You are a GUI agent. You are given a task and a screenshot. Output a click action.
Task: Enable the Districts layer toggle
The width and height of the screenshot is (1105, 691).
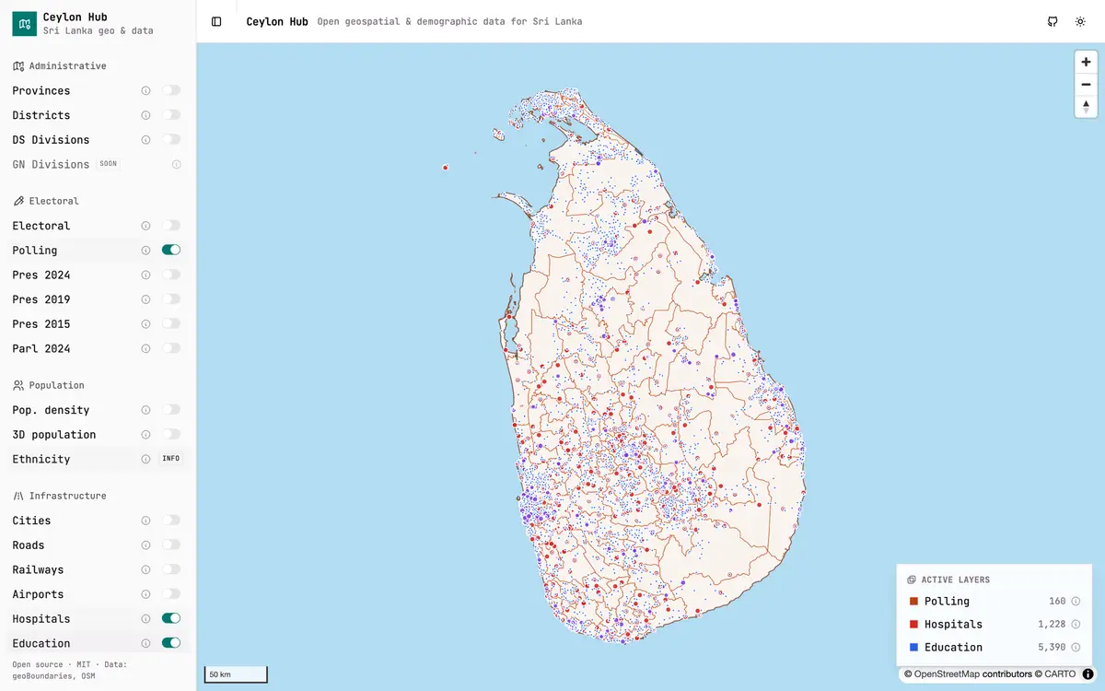[x=171, y=115]
